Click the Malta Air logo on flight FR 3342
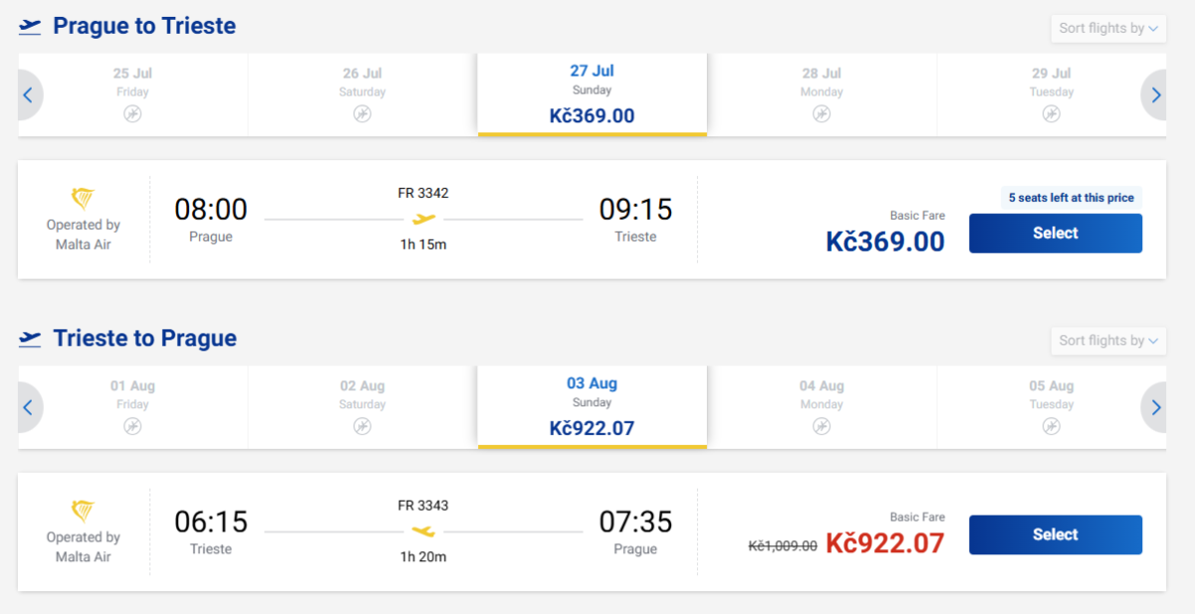This screenshot has height=614, width=1195. (83, 199)
